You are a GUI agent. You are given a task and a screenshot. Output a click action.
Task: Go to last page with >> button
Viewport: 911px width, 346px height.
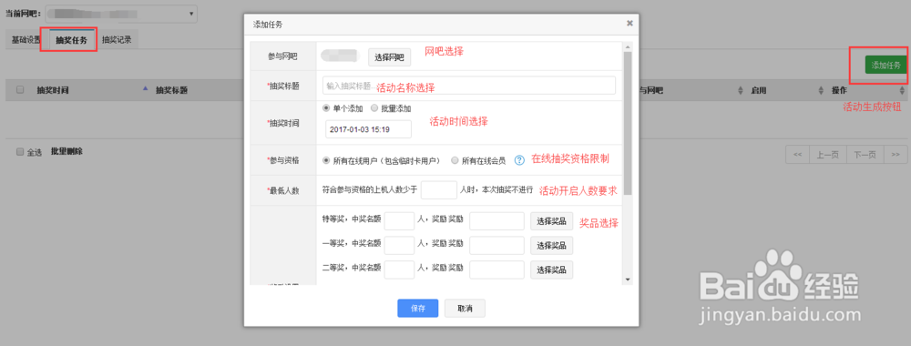click(x=896, y=155)
